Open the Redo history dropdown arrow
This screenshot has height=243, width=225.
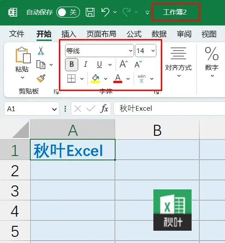pos(136,12)
